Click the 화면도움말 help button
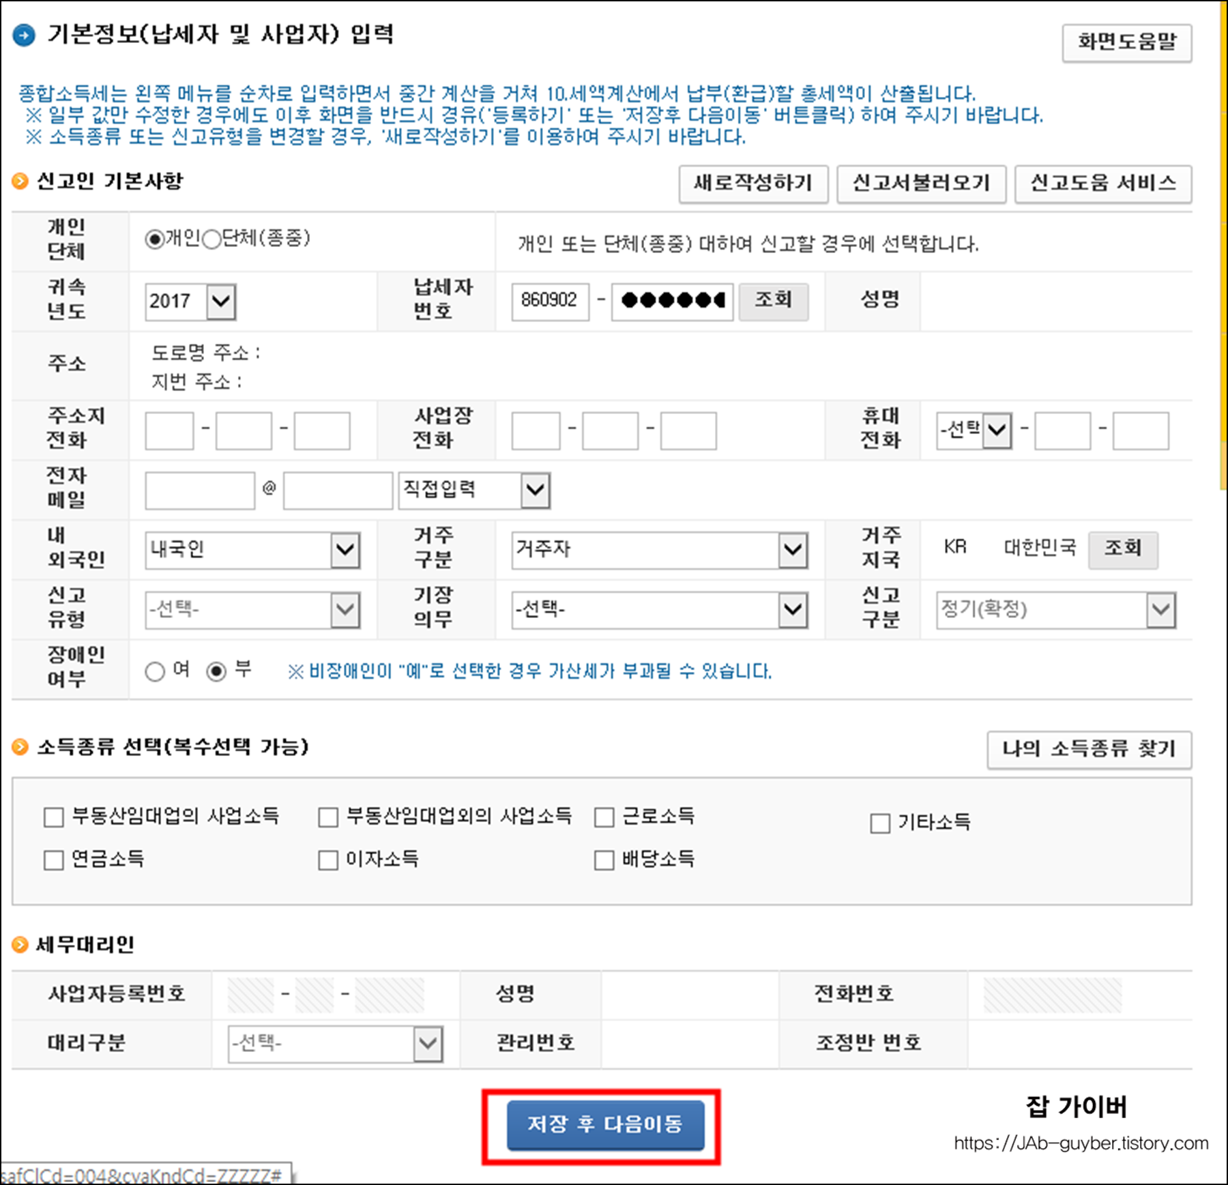The width and height of the screenshot is (1228, 1185). click(1126, 43)
